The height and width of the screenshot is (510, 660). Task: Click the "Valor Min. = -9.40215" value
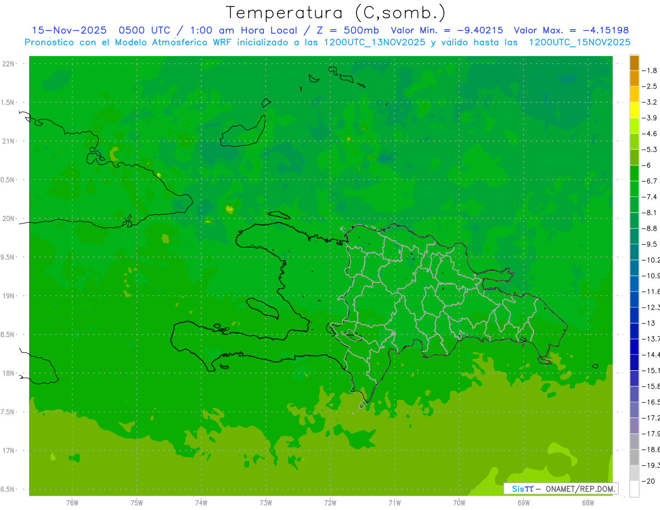[447, 30]
